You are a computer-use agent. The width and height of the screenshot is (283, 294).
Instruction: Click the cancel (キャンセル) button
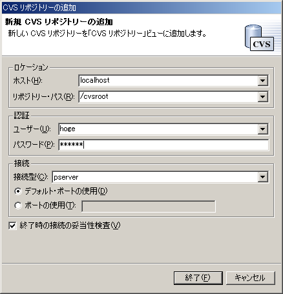(251, 278)
